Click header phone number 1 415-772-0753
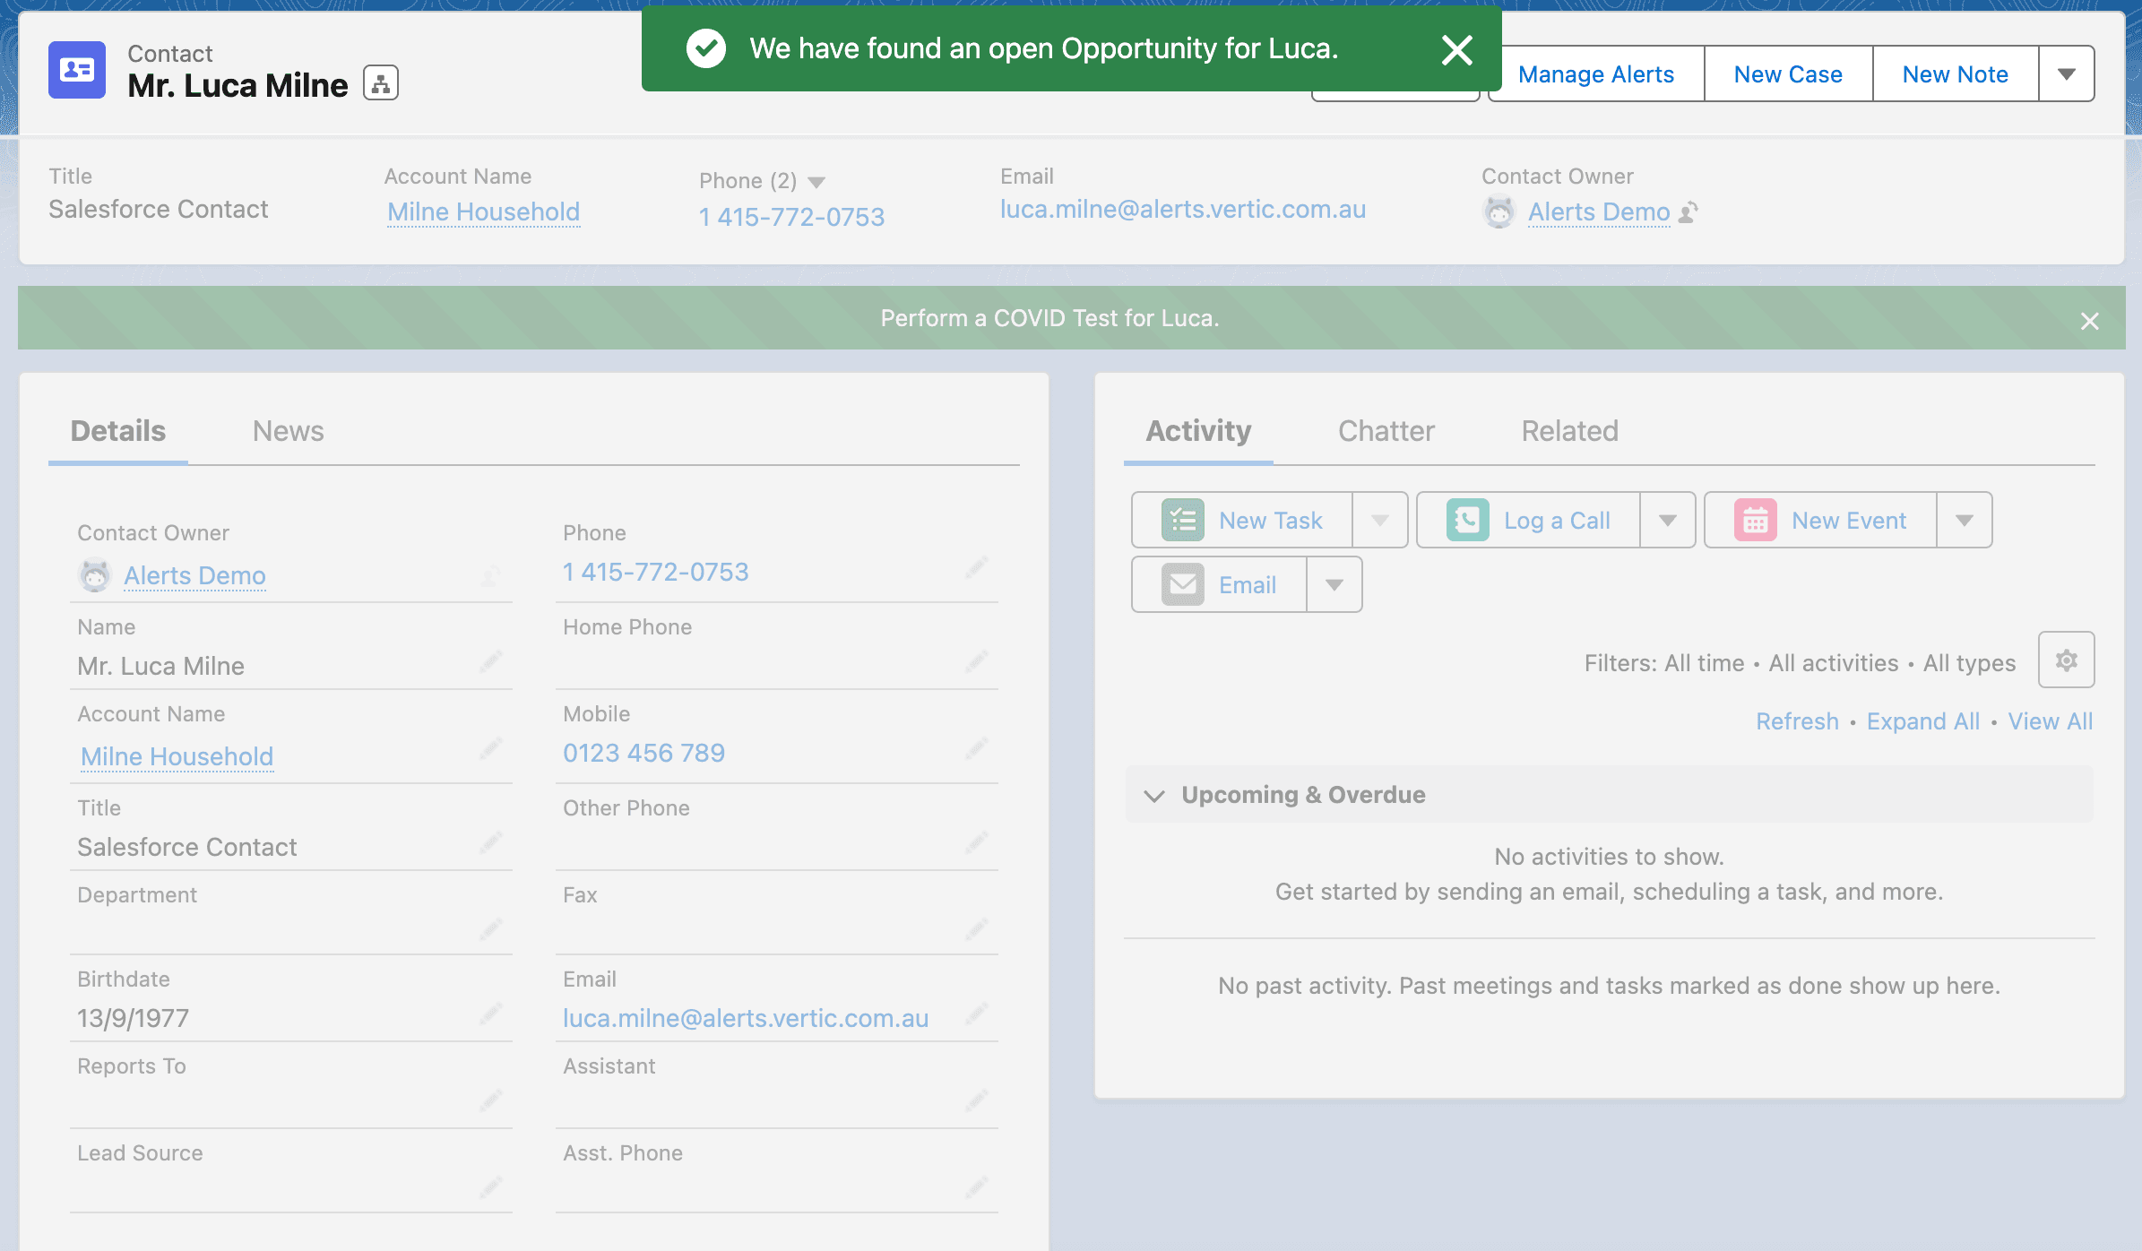 coord(792,217)
